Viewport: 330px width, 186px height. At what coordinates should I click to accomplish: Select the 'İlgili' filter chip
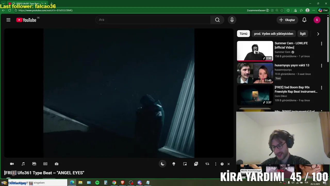tap(303, 34)
